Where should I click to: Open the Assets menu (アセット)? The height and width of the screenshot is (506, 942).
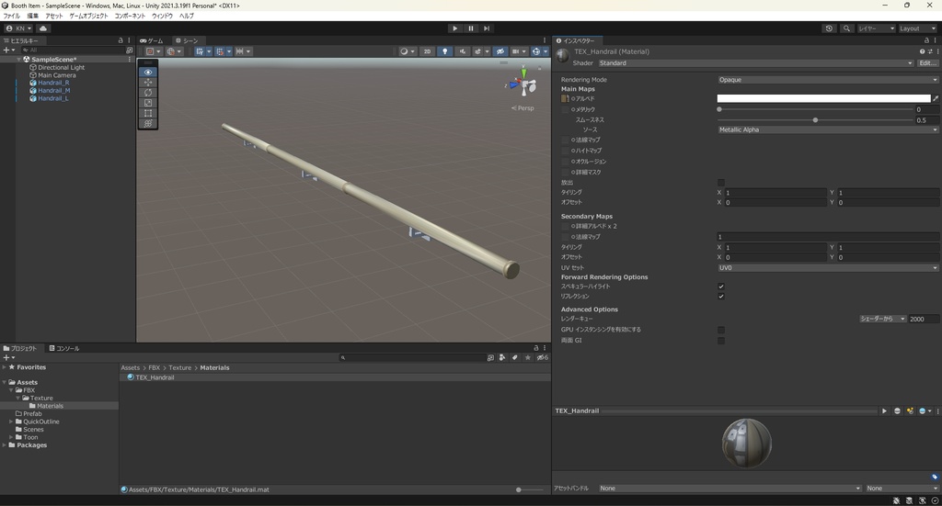coord(54,17)
